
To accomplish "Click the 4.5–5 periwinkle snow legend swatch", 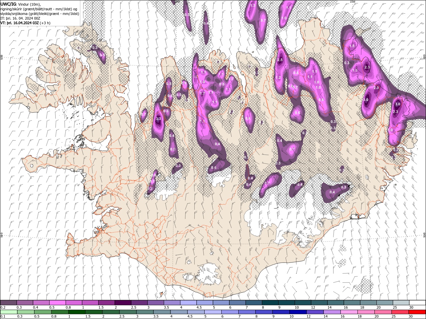I will pos(205,303).
